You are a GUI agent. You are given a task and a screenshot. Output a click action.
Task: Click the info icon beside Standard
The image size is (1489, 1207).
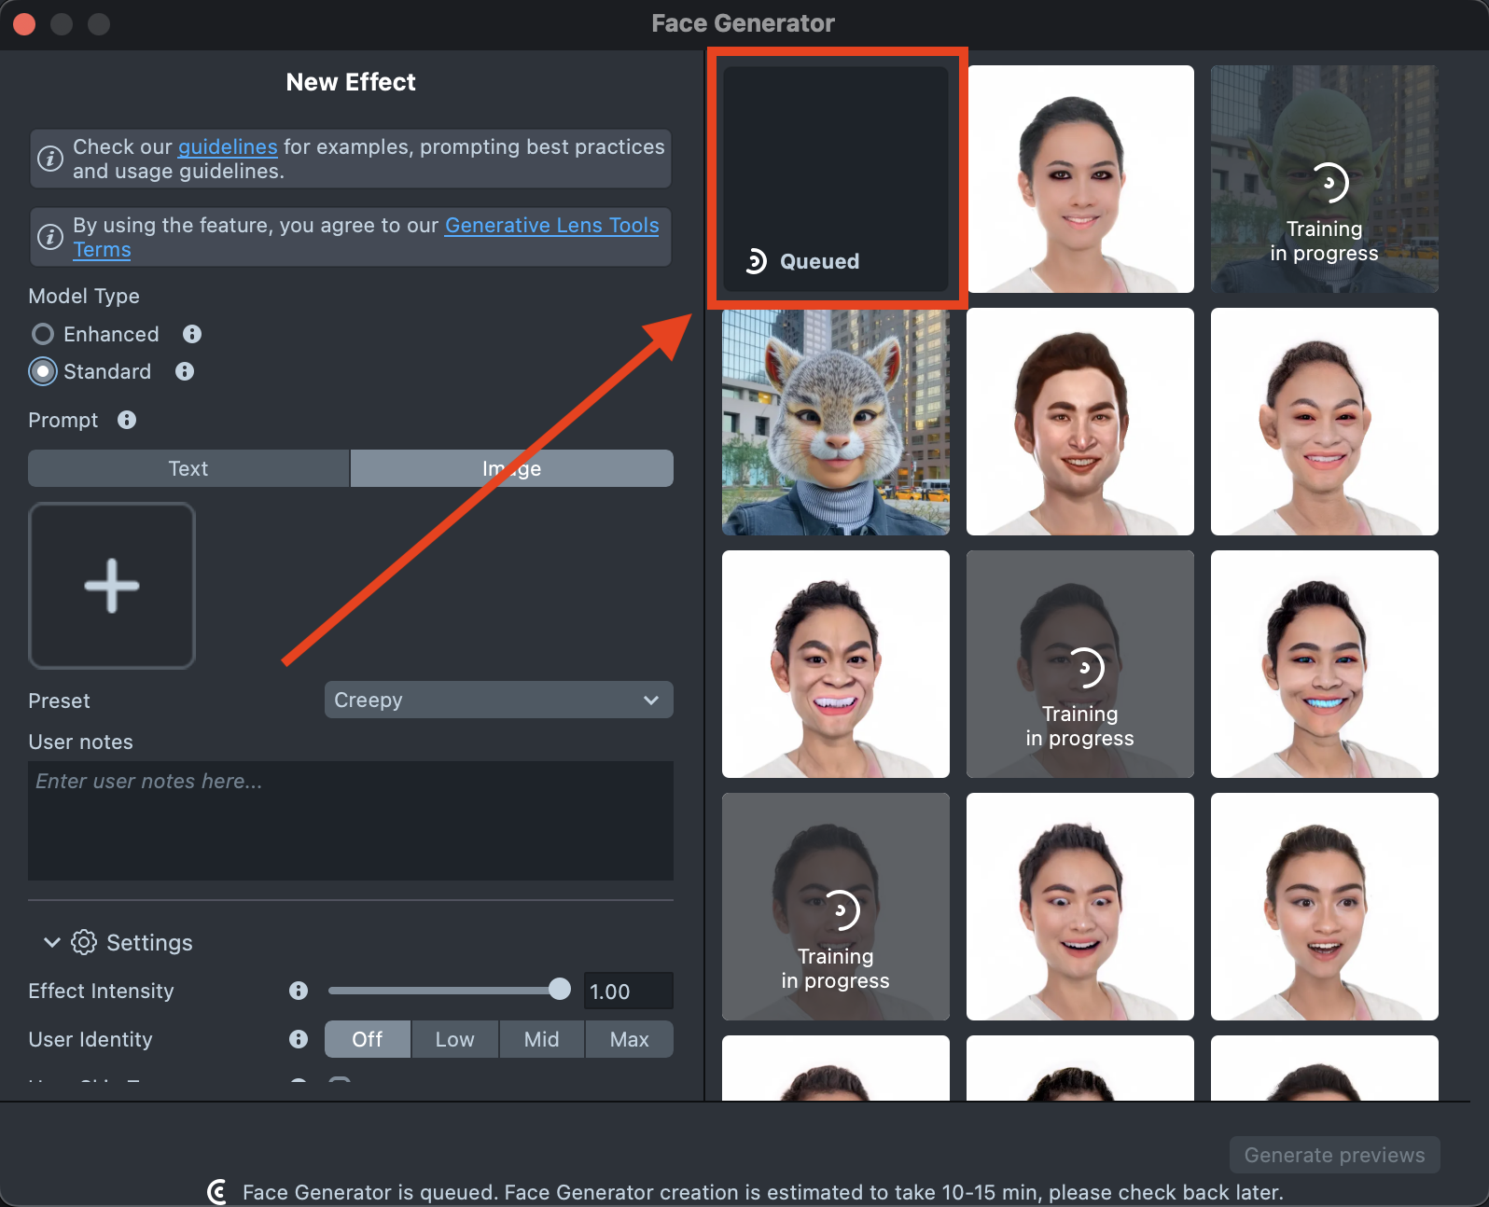pyautogui.click(x=185, y=371)
